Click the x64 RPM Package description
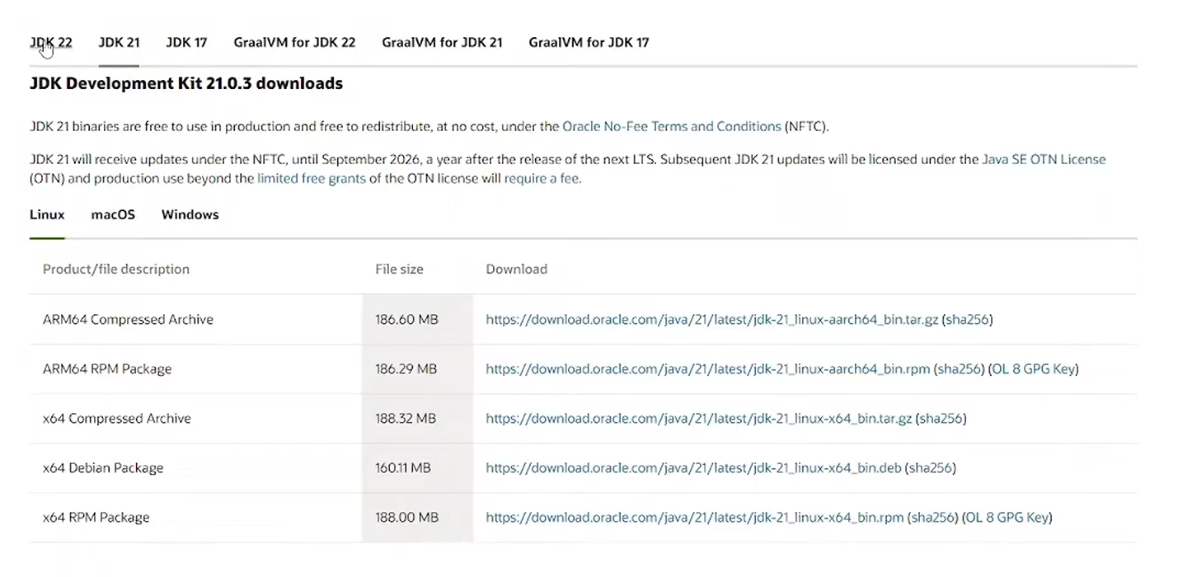Image resolution: width=1178 pixels, height=577 pixels. [96, 518]
